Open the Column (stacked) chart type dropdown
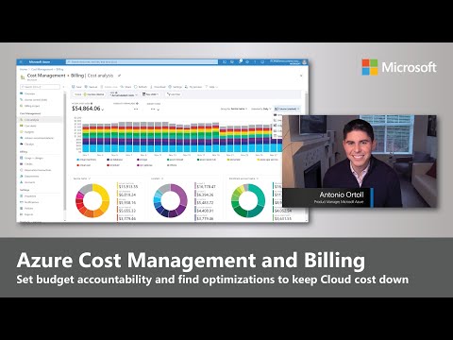 [x=287, y=109]
